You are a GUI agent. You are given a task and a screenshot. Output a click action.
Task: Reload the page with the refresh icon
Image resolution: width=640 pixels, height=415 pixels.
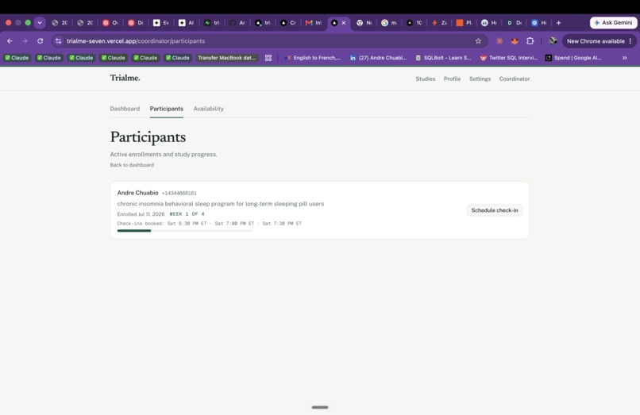coord(40,40)
